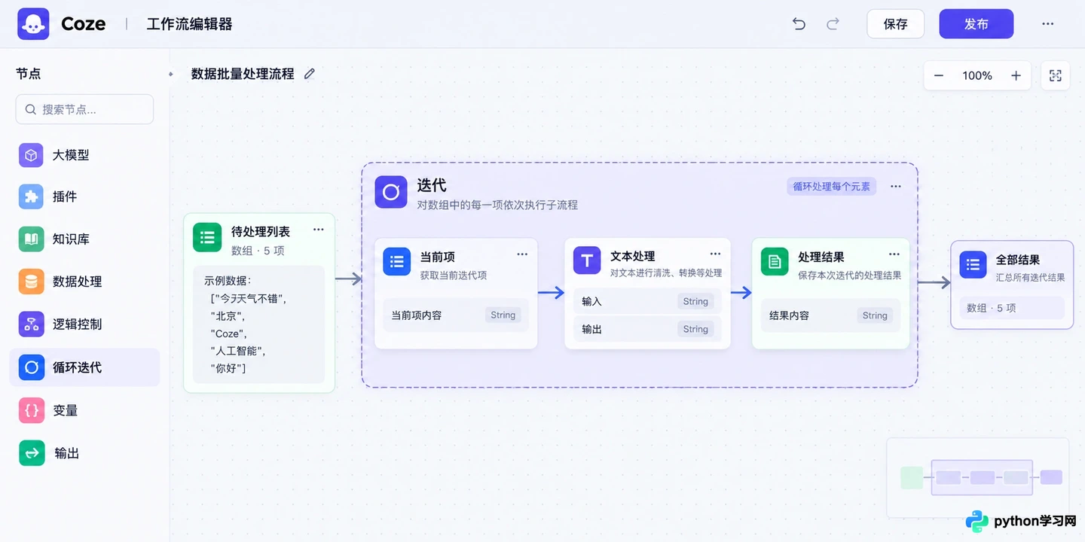Select the 输出 String row in 文本处理

click(x=647, y=329)
